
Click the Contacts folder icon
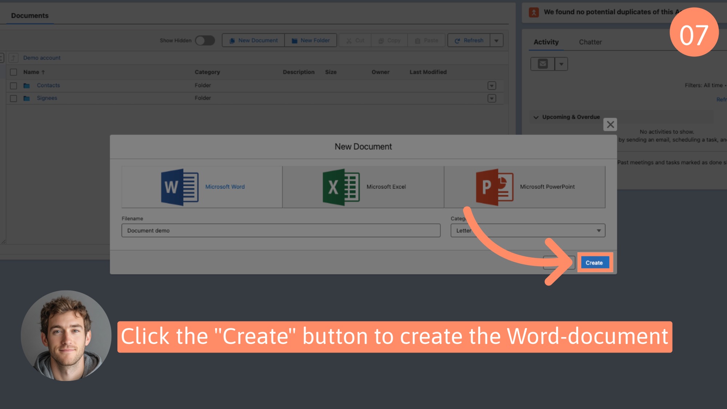click(27, 86)
